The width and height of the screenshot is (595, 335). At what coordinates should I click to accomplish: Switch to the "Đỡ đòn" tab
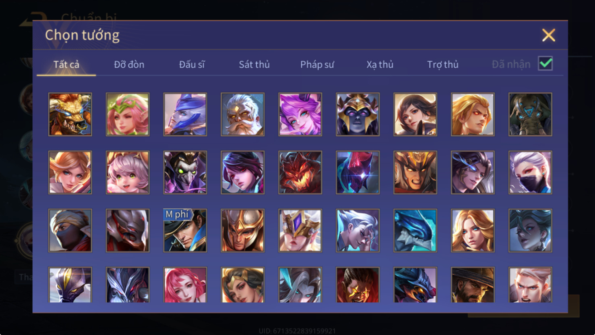pyautogui.click(x=129, y=65)
